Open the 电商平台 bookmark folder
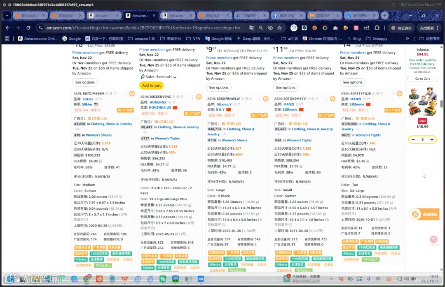 pos(170,39)
